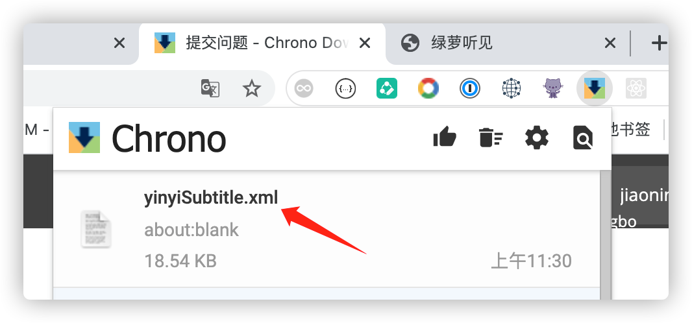Viewport: 692px width, 323px height.
Task: Click the yinyiSubtitle.xml file type thumbnail
Action: click(x=96, y=228)
